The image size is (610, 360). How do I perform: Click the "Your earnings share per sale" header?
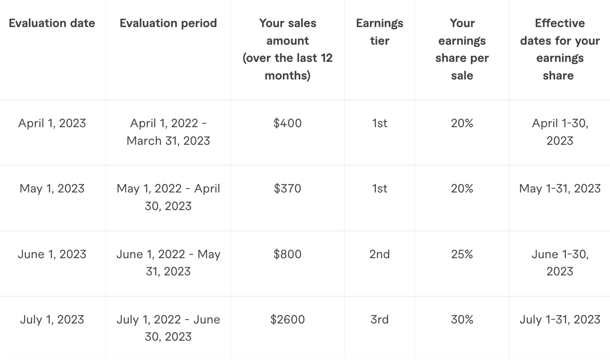(462, 49)
